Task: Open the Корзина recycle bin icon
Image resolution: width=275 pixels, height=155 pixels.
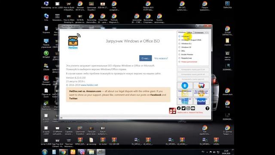Action: coord(46,30)
